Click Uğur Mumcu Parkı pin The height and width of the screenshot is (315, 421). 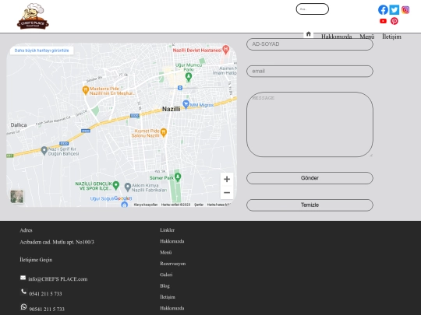click(x=189, y=77)
